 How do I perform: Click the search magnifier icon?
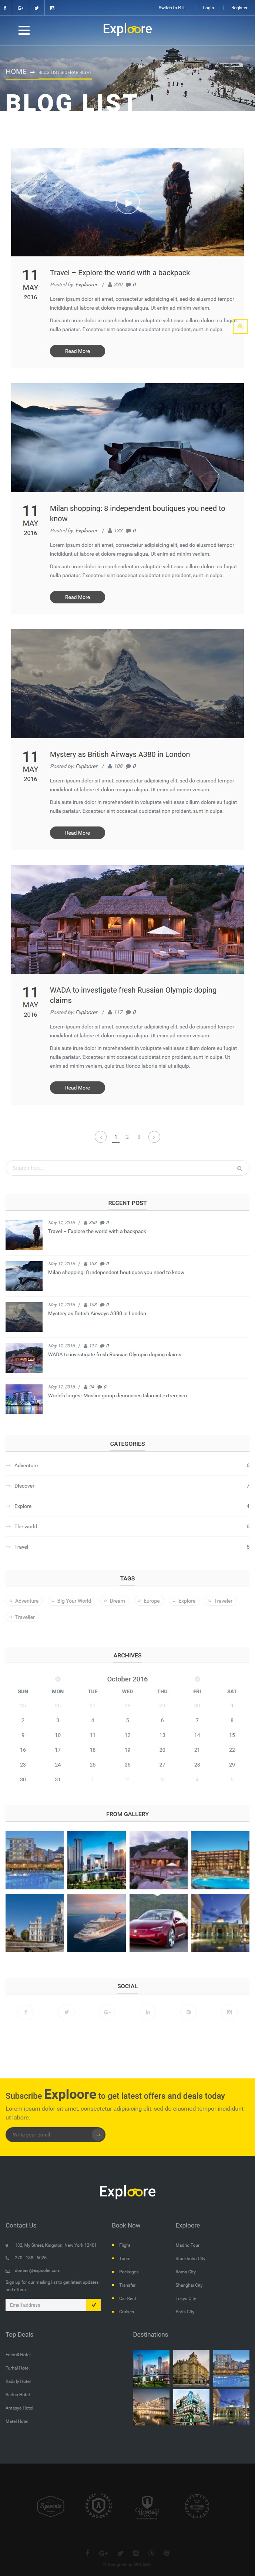[x=239, y=1168]
